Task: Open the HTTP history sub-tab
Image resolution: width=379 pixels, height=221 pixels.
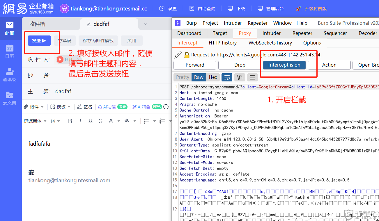Action: click(223, 43)
